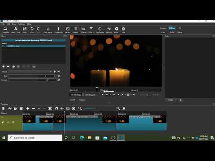Switch to the Color layout
The image size is (215, 161).
(x=163, y=32)
